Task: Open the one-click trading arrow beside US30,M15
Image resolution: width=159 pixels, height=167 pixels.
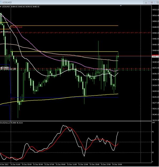Action: tap(1, 7)
